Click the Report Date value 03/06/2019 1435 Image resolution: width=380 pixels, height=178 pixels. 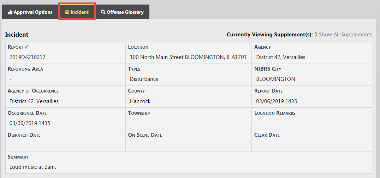[277, 101]
